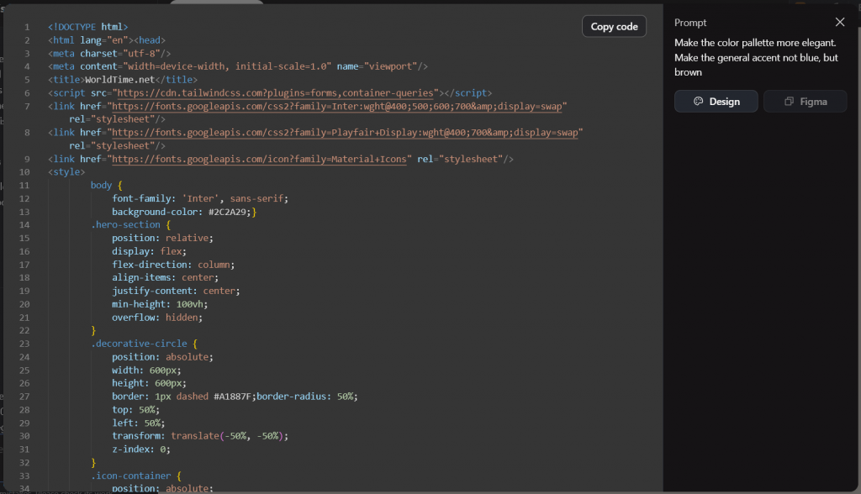Viewport: 861px width, 494px height.
Task: Click the 'position: relative' declaration
Action: point(162,239)
